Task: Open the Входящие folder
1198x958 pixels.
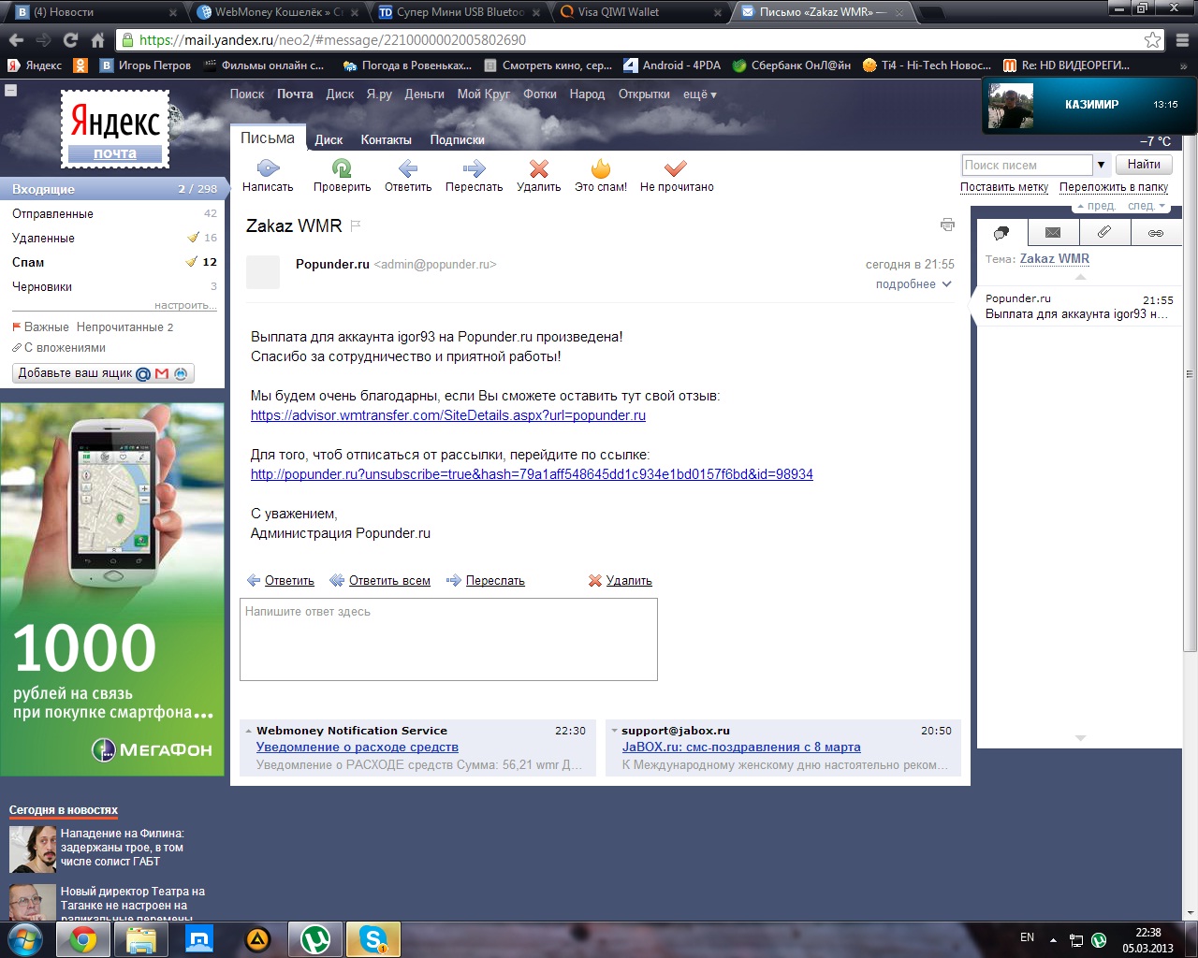Action: [112, 189]
